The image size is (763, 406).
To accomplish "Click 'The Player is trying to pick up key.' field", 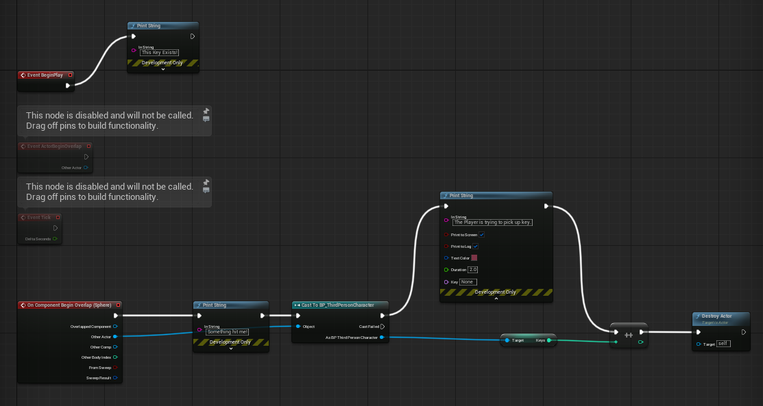I will (x=492, y=223).
